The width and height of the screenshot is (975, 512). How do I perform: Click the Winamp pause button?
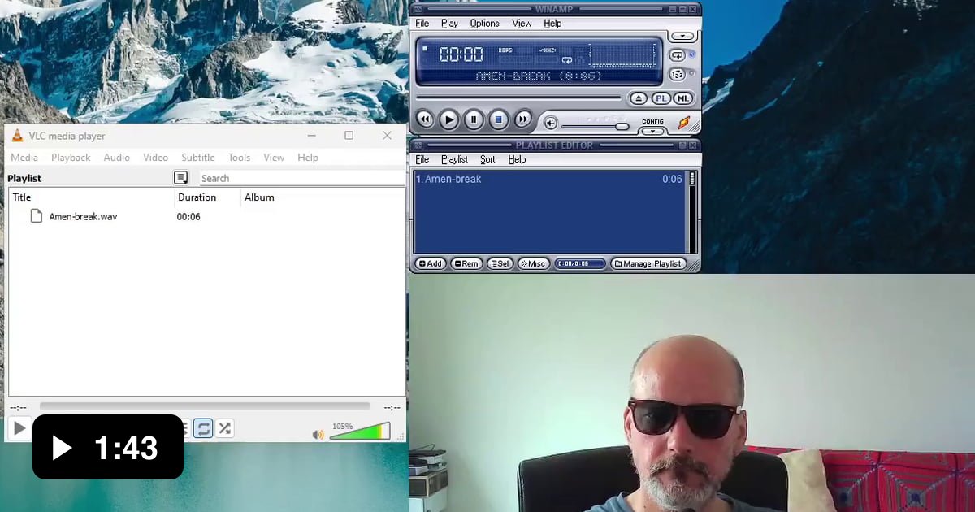[x=474, y=120]
